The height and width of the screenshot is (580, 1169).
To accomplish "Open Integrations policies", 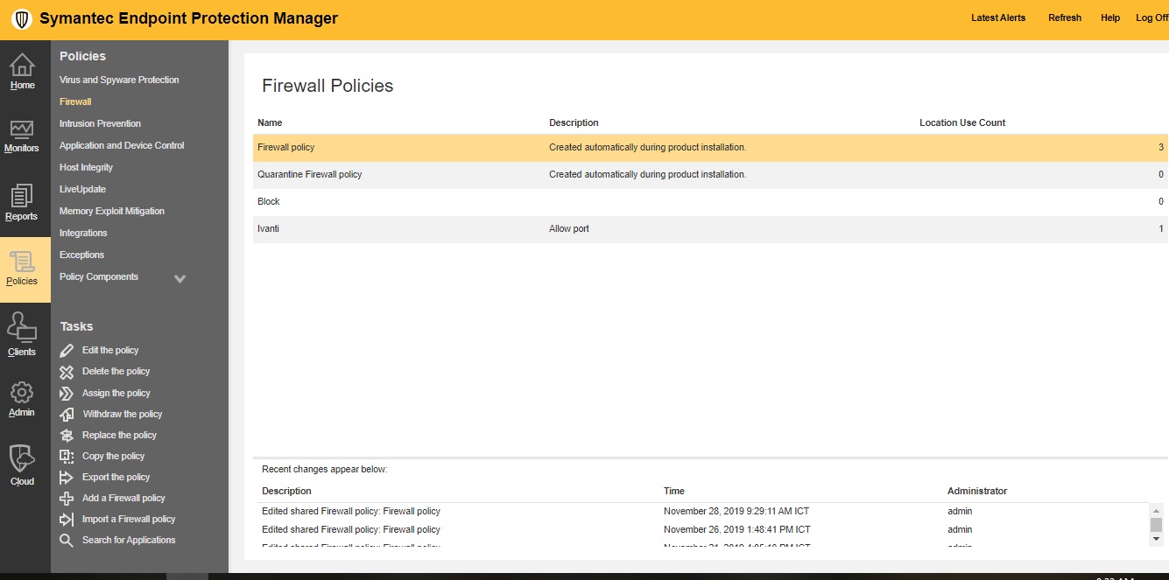I will tap(83, 233).
